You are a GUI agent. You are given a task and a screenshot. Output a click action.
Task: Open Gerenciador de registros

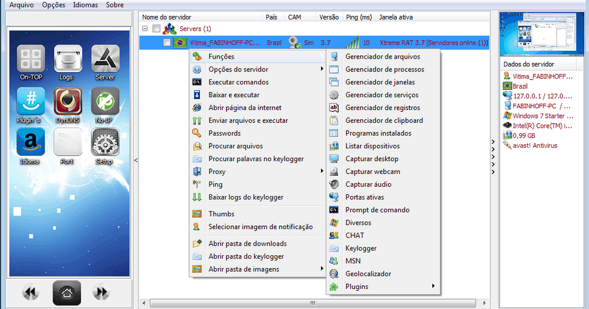point(383,107)
